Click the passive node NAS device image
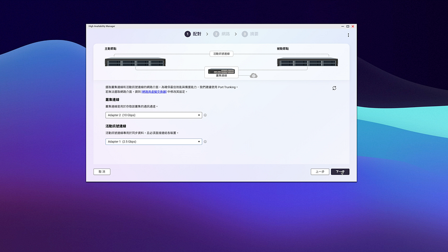448x252 pixels. [x=307, y=62]
